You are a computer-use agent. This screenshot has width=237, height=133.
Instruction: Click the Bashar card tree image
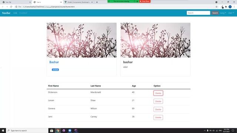point(81,40)
